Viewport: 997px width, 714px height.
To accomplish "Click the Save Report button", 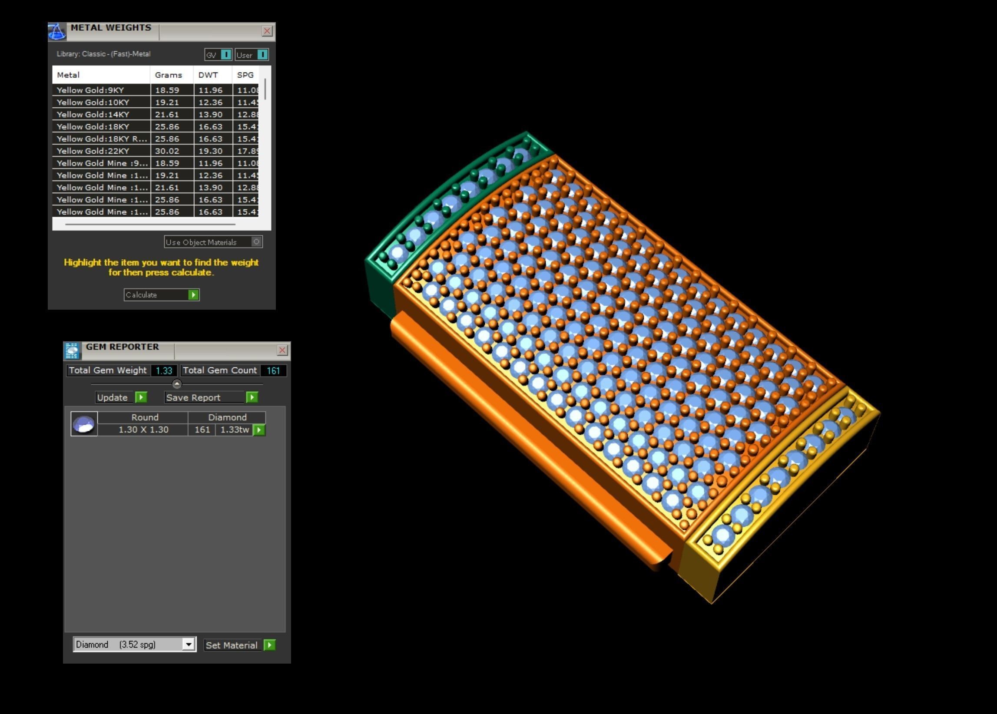I will click(x=193, y=397).
